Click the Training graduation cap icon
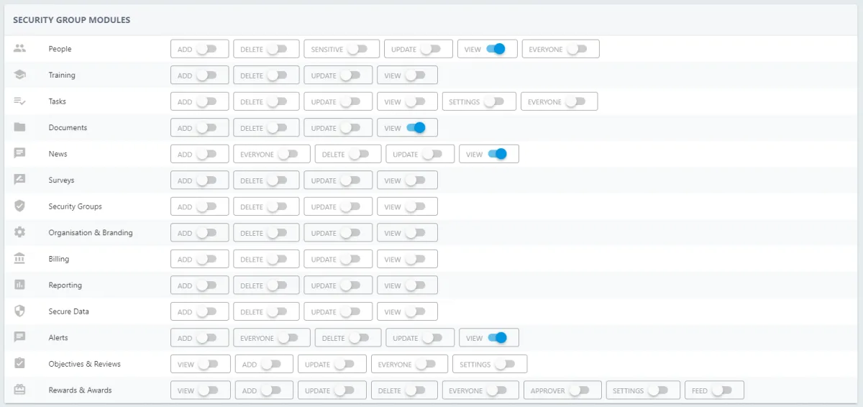 19,75
